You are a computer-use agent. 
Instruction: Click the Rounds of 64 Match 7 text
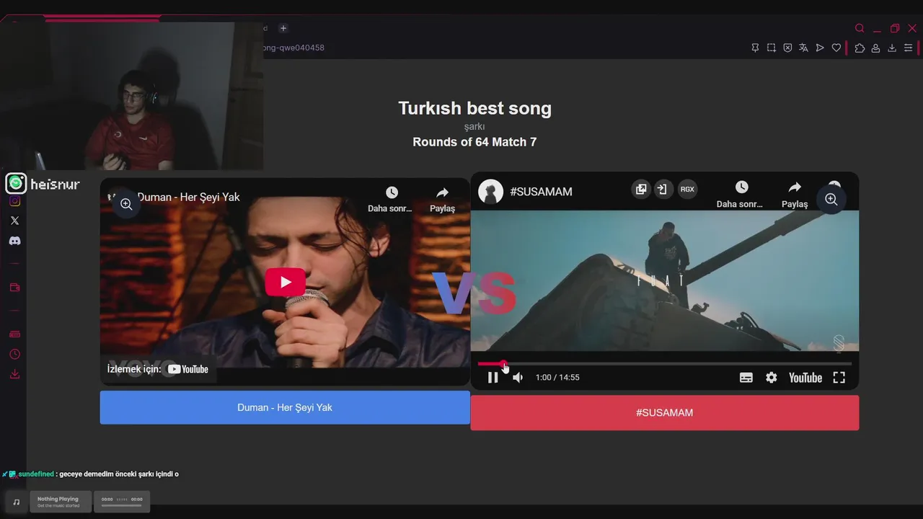tap(474, 142)
